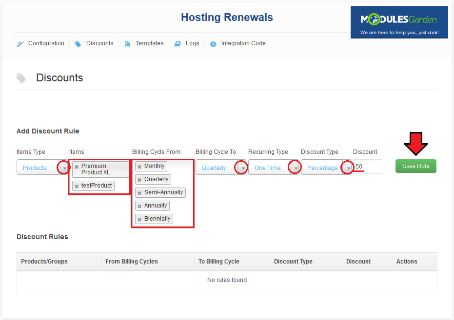Remove testProduct item tag
This screenshot has width=454, height=320.
(77, 186)
